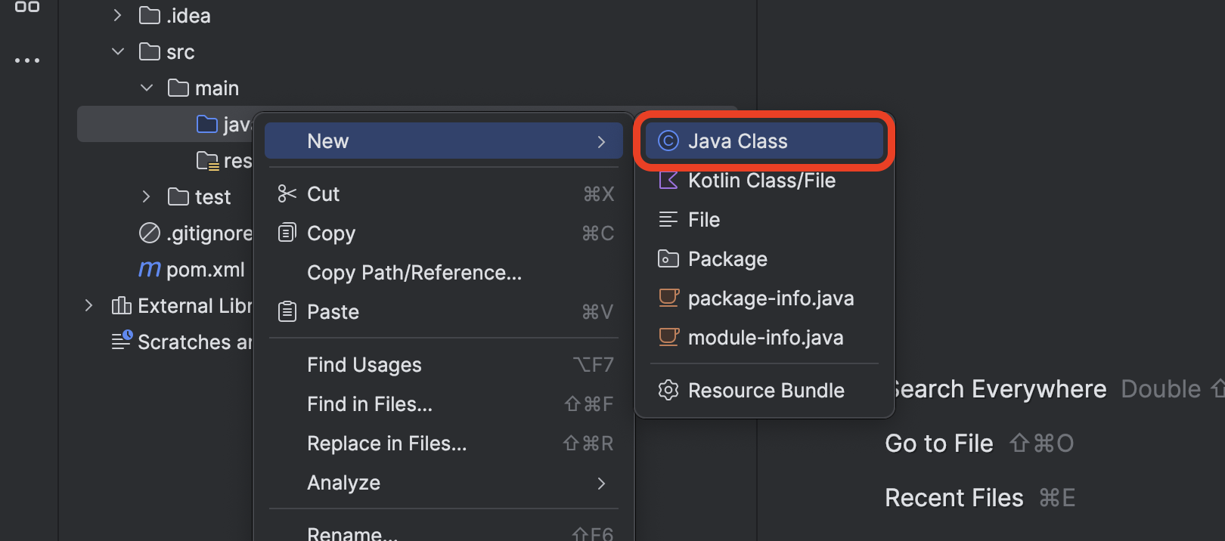Viewport: 1225px width, 541px height.
Task: Click the Resource Bundle gear icon
Action: pos(668,390)
